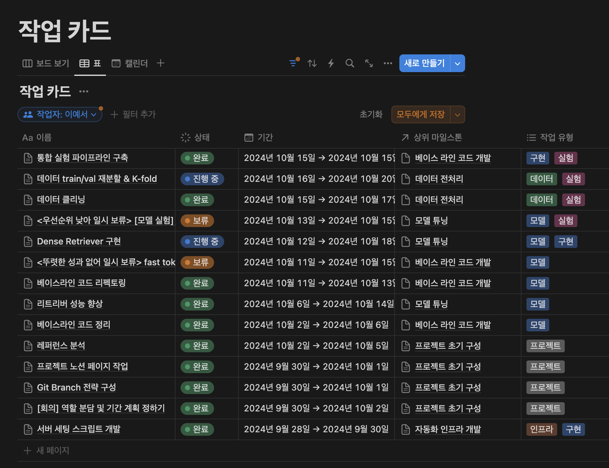
Task: Click 실험 tag in 데이터 train/val row
Action: click(x=573, y=179)
